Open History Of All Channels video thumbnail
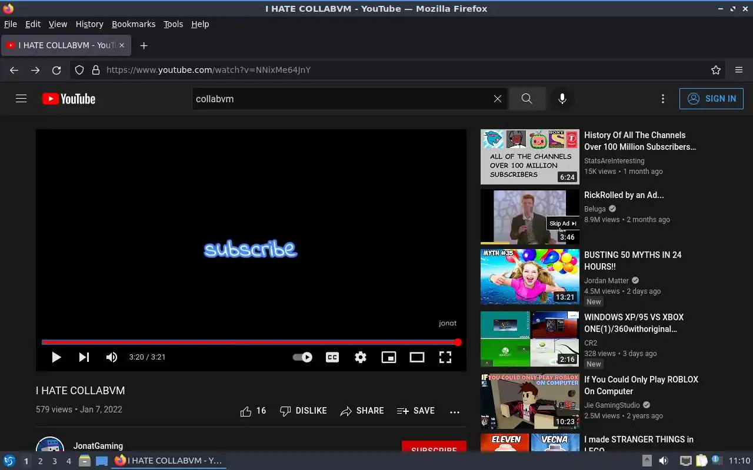Viewport: 753px width, 470px height. 530,157
